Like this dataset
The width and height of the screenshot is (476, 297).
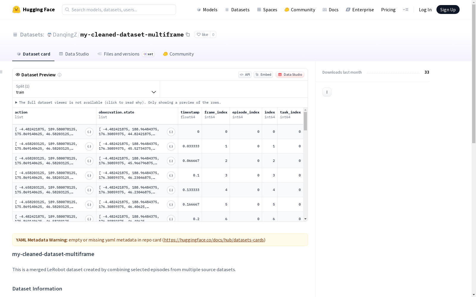tap(202, 34)
